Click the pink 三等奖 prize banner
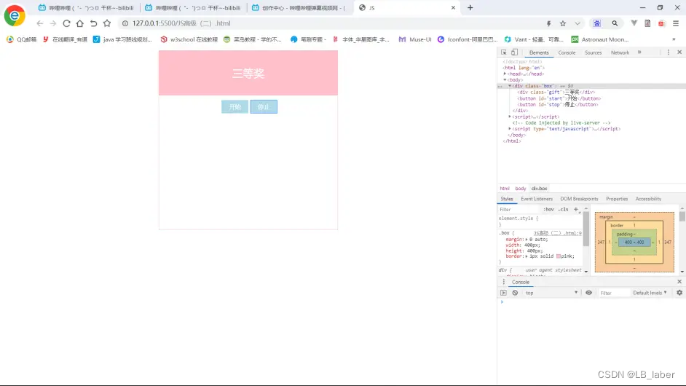This screenshot has width=686, height=386. click(248, 73)
